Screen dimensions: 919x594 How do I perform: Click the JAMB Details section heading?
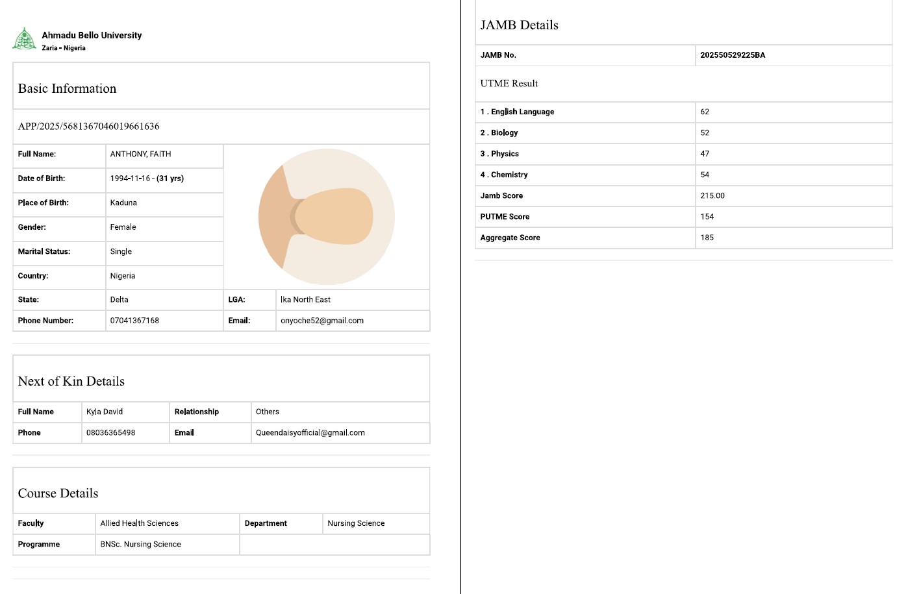tap(519, 25)
